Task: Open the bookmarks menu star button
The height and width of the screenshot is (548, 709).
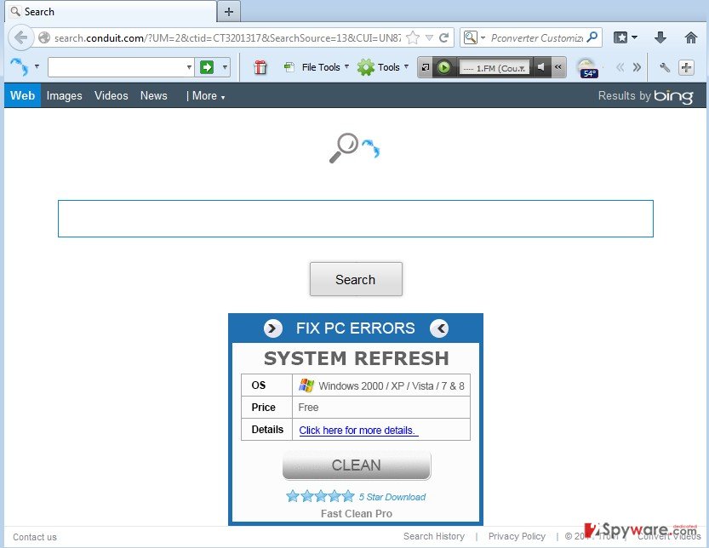Action: (x=620, y=37)
